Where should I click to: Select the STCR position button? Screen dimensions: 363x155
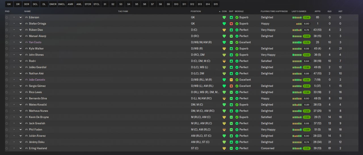[88, 4]
